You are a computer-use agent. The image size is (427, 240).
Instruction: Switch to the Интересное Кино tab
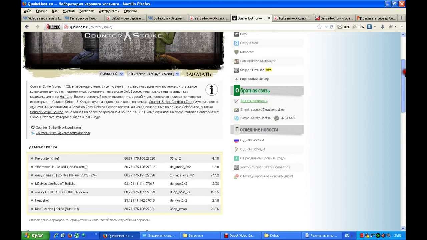coord(83,18)
